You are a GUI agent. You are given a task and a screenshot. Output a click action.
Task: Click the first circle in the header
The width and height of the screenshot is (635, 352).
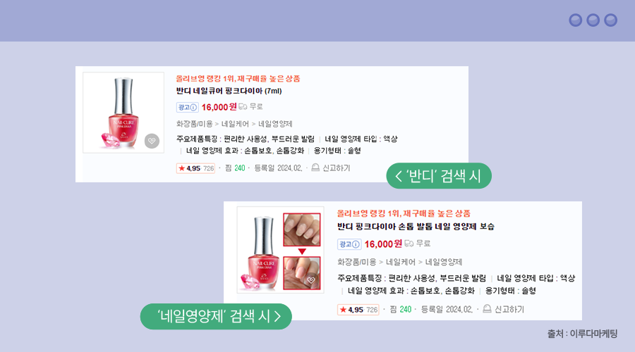(576, 20)
